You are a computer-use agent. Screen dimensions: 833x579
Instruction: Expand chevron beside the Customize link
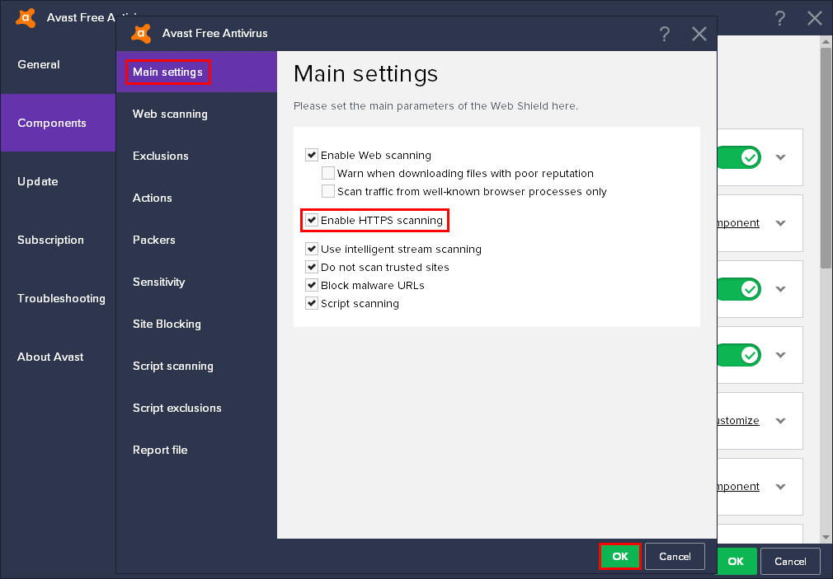coord(780,421)
